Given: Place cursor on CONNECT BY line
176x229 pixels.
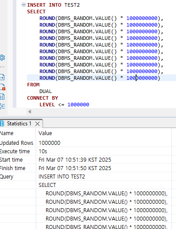Looking at the screenshot, I should point(43,98).
